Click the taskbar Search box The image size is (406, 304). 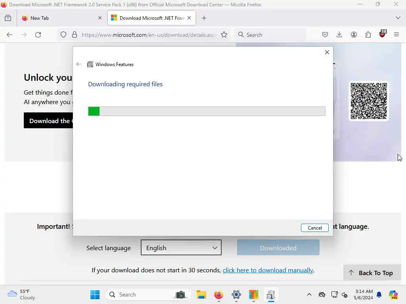tap(148, 294)
